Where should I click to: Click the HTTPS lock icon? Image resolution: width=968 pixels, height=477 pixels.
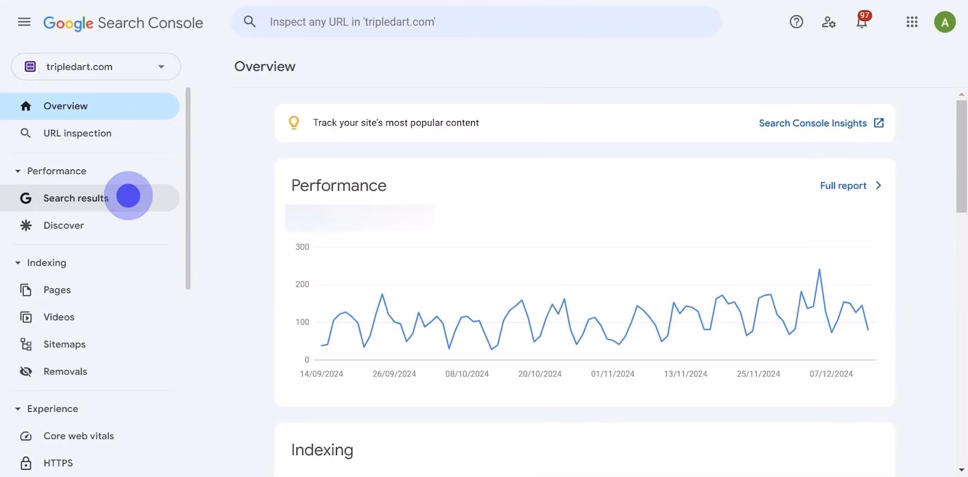pyautogui.click(x=25, y=463)
